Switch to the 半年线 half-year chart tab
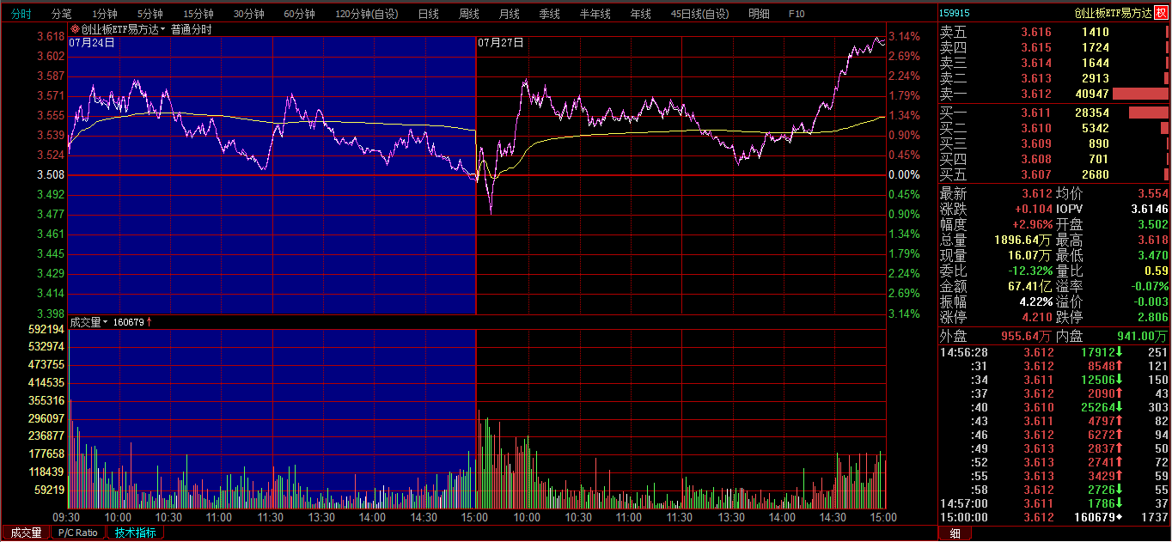This screenshot has height=542, width=1172. 595,14
